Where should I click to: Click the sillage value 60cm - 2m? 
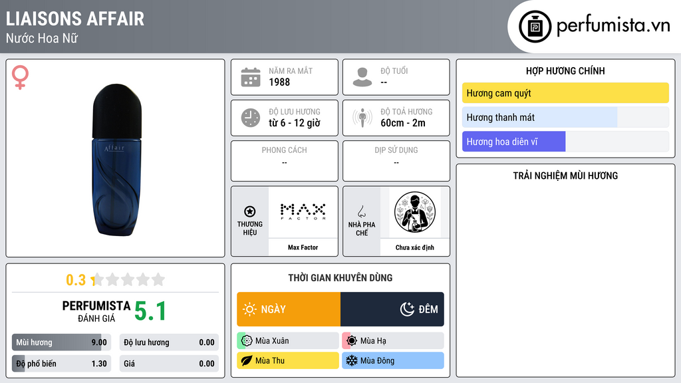pos(403,123)
